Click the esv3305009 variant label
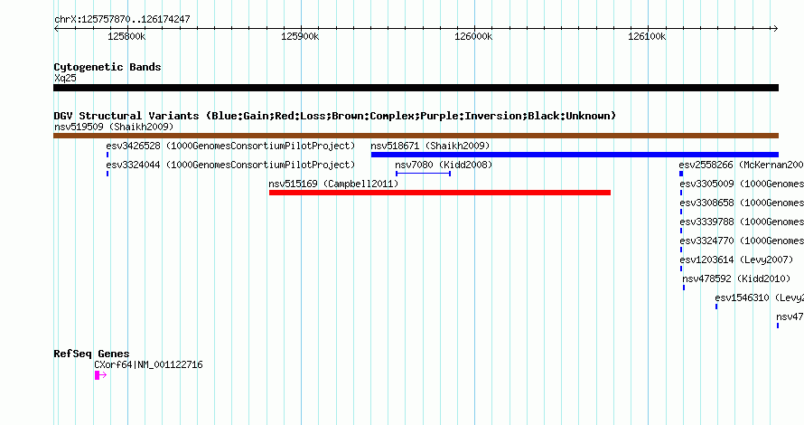This screenshot has width=804, height=425. pos(742,184)
